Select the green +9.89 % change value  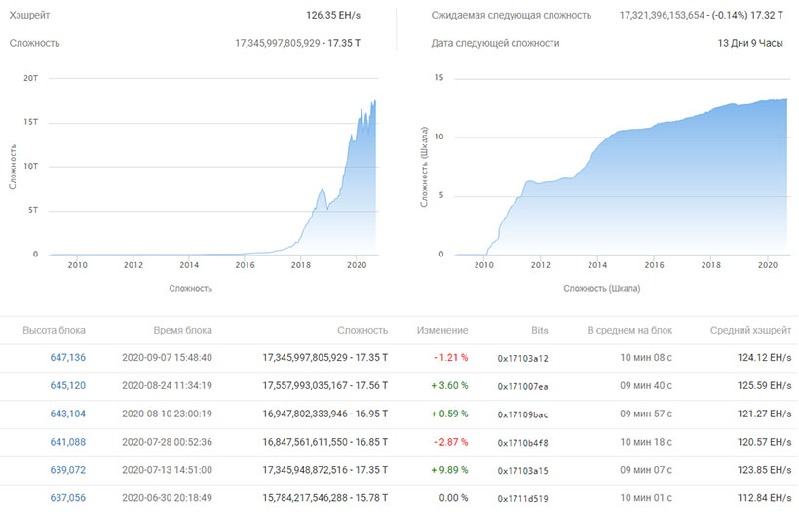click(x=449, y=470)
